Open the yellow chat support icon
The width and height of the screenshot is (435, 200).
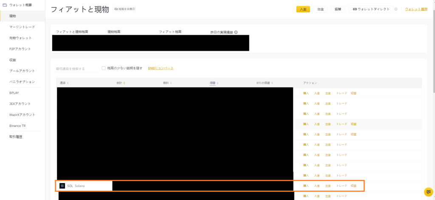click(x=428, y=191)
